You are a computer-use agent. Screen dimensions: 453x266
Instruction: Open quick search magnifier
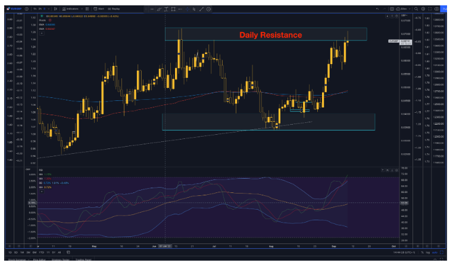[416, 9]
